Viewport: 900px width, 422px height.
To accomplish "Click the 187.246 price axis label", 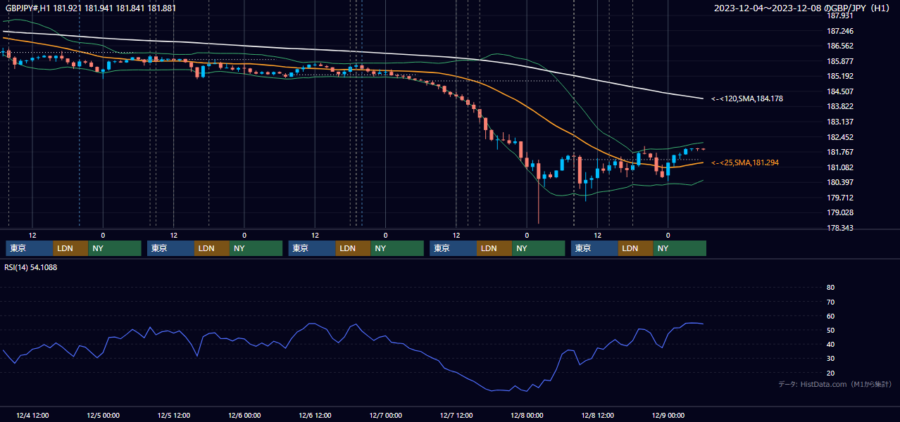I will pos(840,32).
